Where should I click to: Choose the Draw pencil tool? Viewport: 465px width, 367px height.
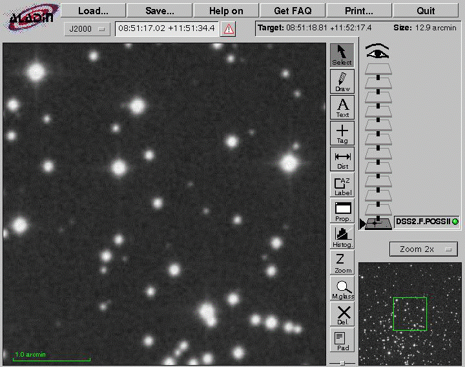point(342,81)
